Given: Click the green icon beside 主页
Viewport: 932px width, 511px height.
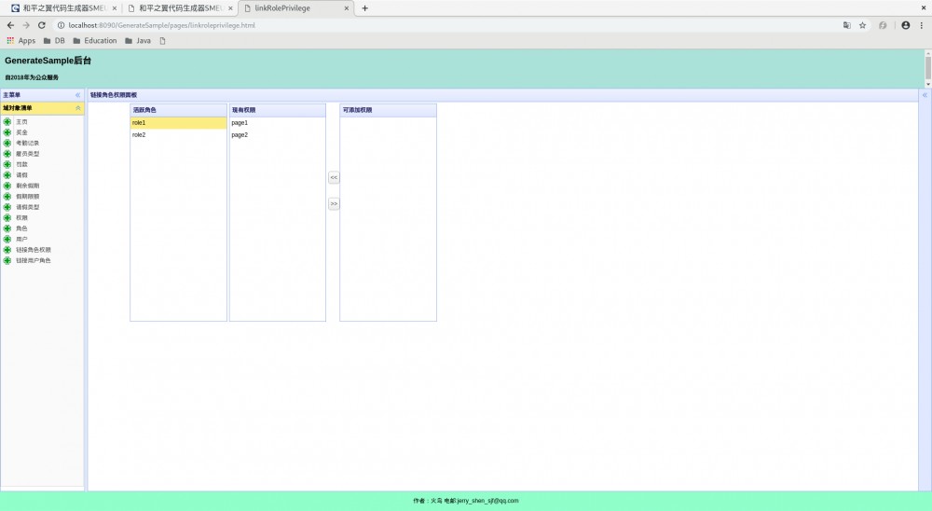Looking at the screenshot, I should pyautogui.click(x=7, y=121).
